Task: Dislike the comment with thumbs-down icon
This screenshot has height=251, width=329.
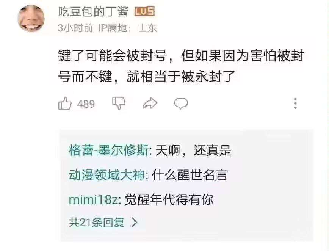Action: [119, 103]
